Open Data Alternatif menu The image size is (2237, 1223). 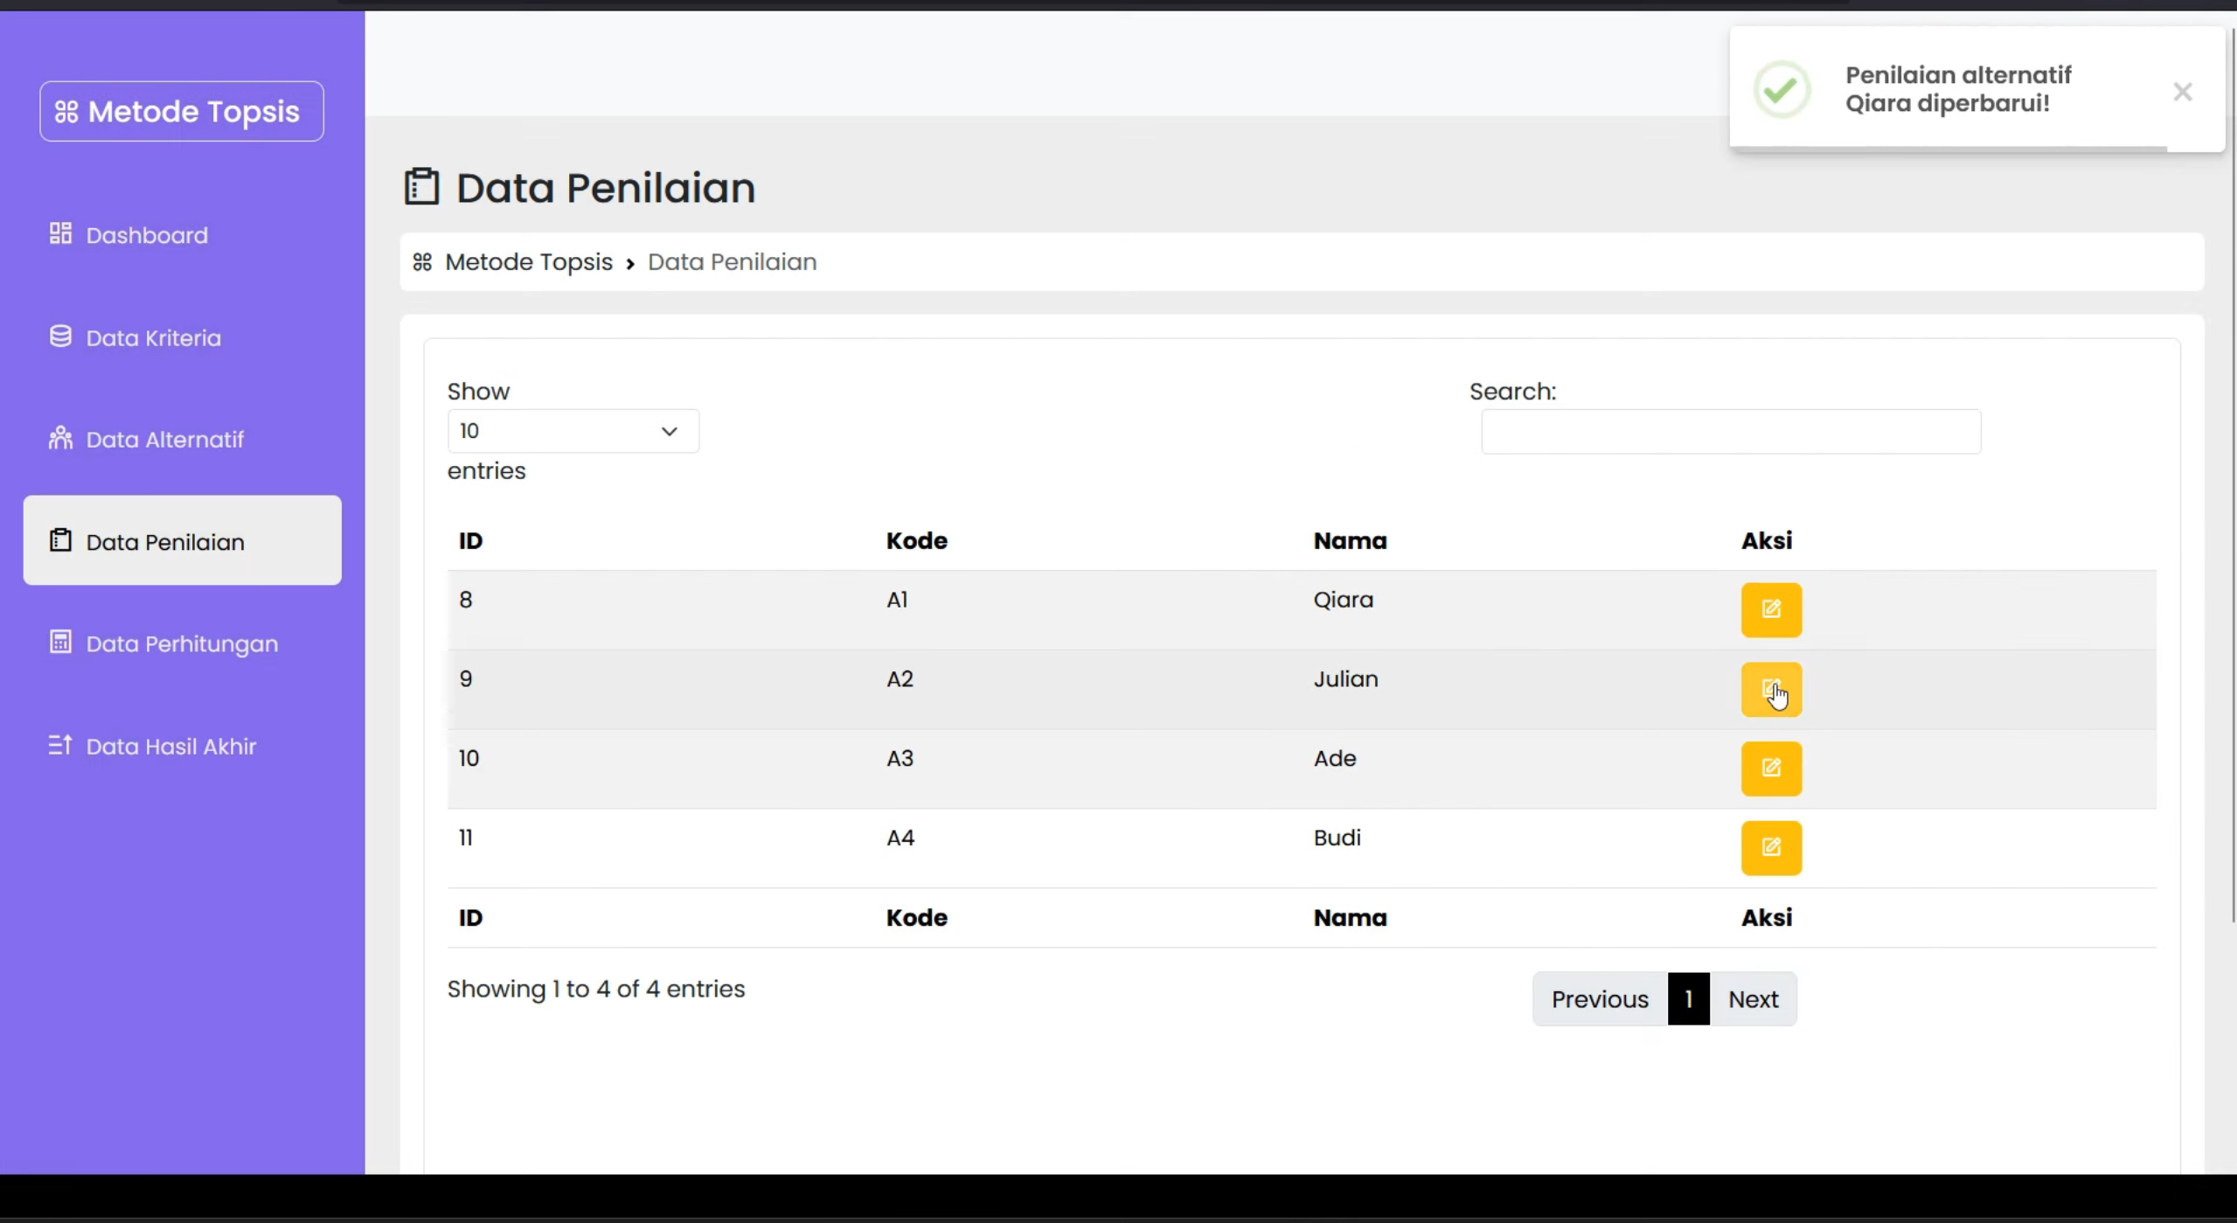[x=182, y=439]
